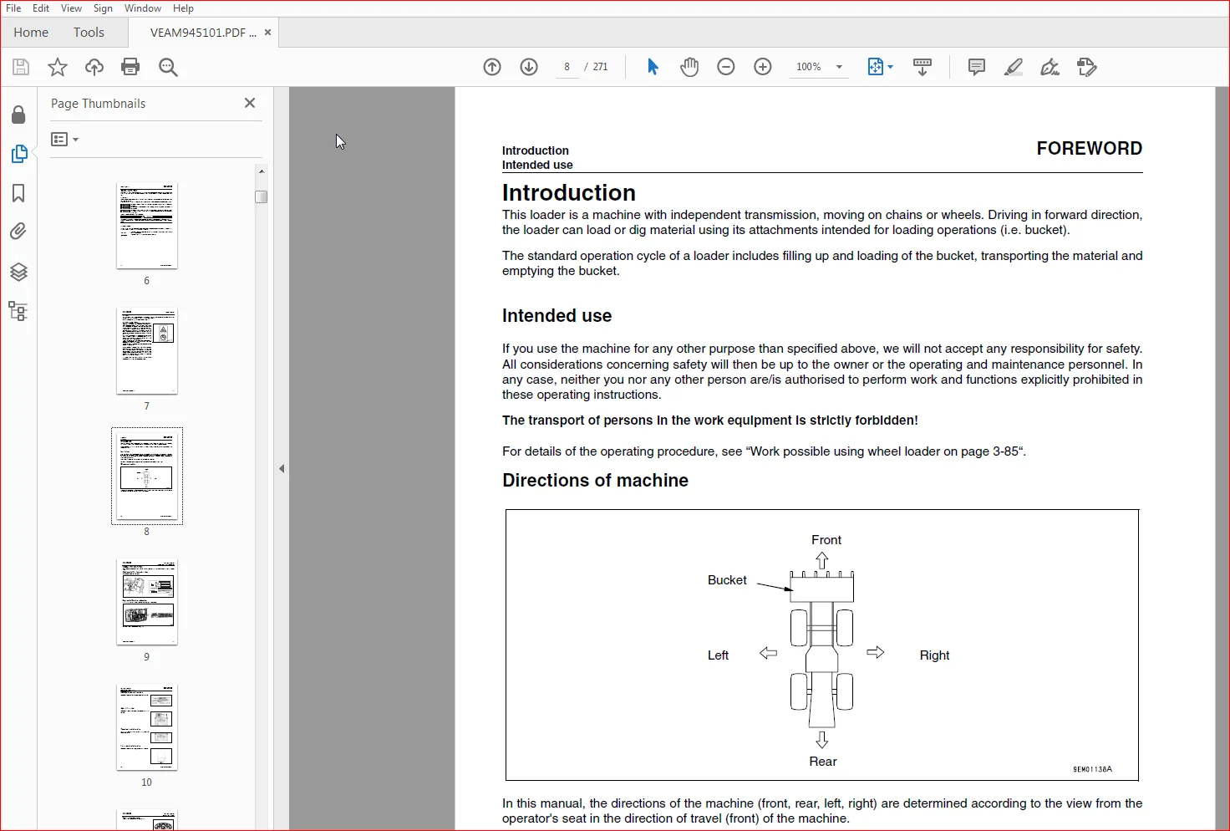Select the VEAM945101.PDF document tab
Viewport: 1230px width, 831px height.
pos(203,33)
